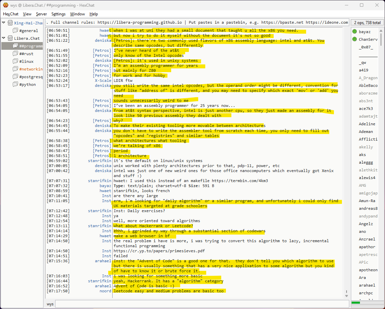The image size is (385, 309).
Task: Click the Xing-Hai-Zhai server icon
Action: [10, 23]
